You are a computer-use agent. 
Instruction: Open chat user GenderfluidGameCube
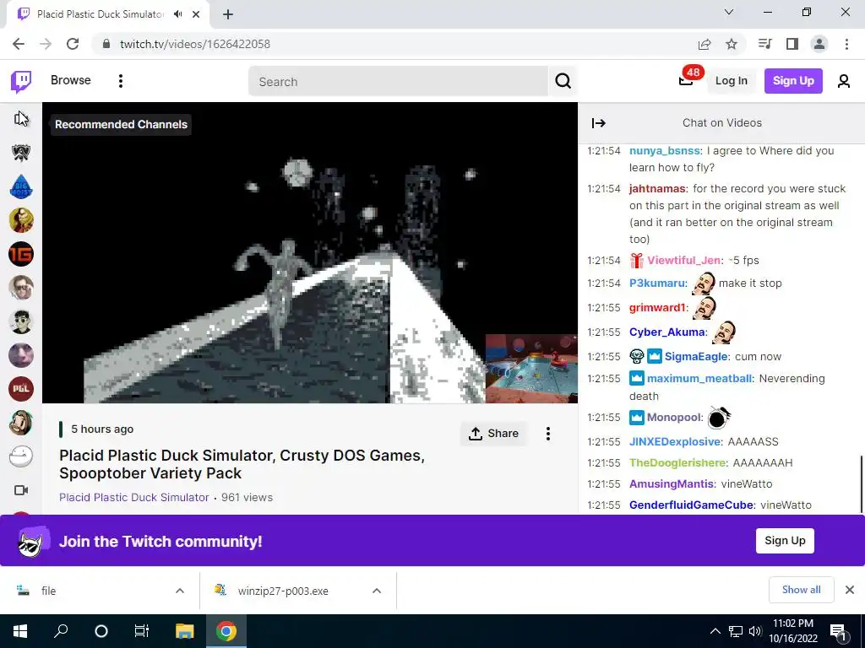click(691, 505)
